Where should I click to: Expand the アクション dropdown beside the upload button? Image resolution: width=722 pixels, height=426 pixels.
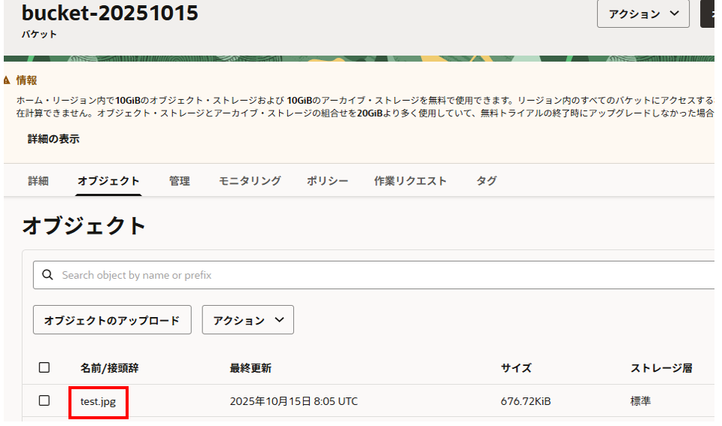click(x=248, y=320)
